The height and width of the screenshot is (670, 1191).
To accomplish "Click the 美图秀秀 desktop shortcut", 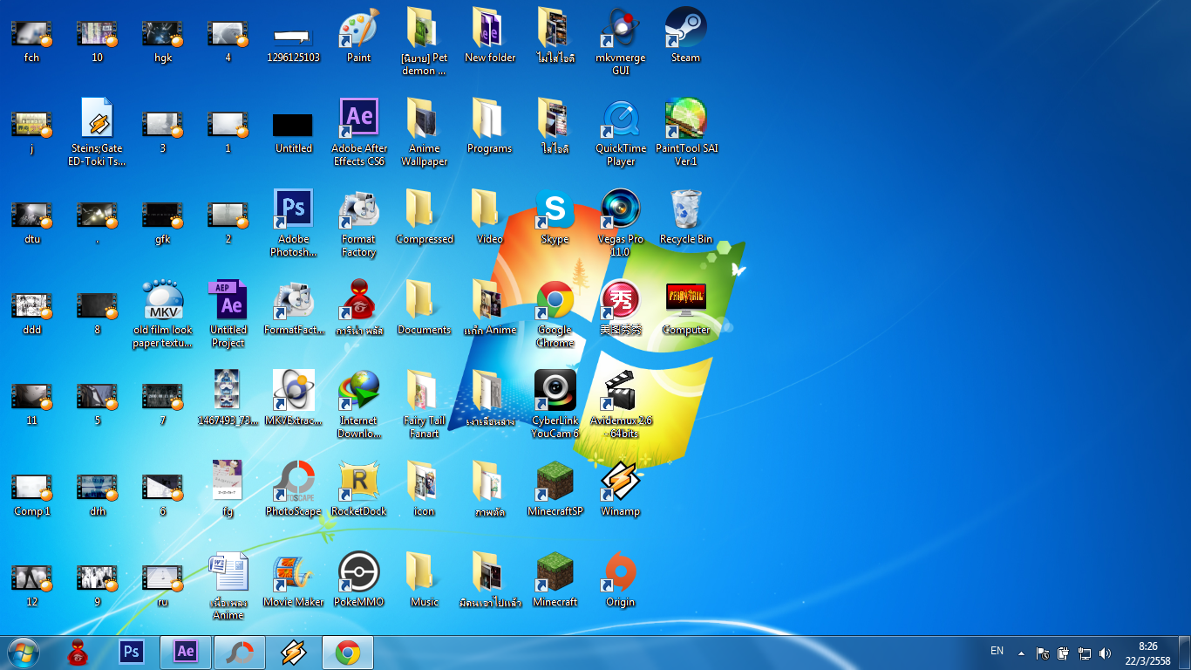I will (x=620, y=308).
